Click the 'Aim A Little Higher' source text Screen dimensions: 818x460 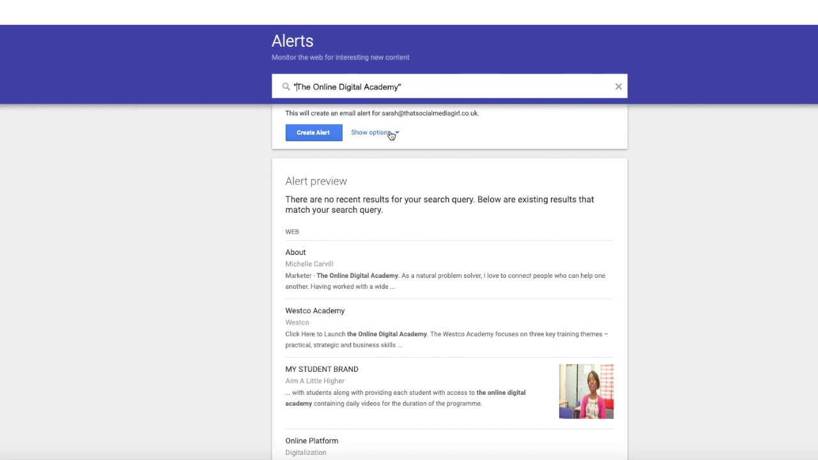coord(315,381)
